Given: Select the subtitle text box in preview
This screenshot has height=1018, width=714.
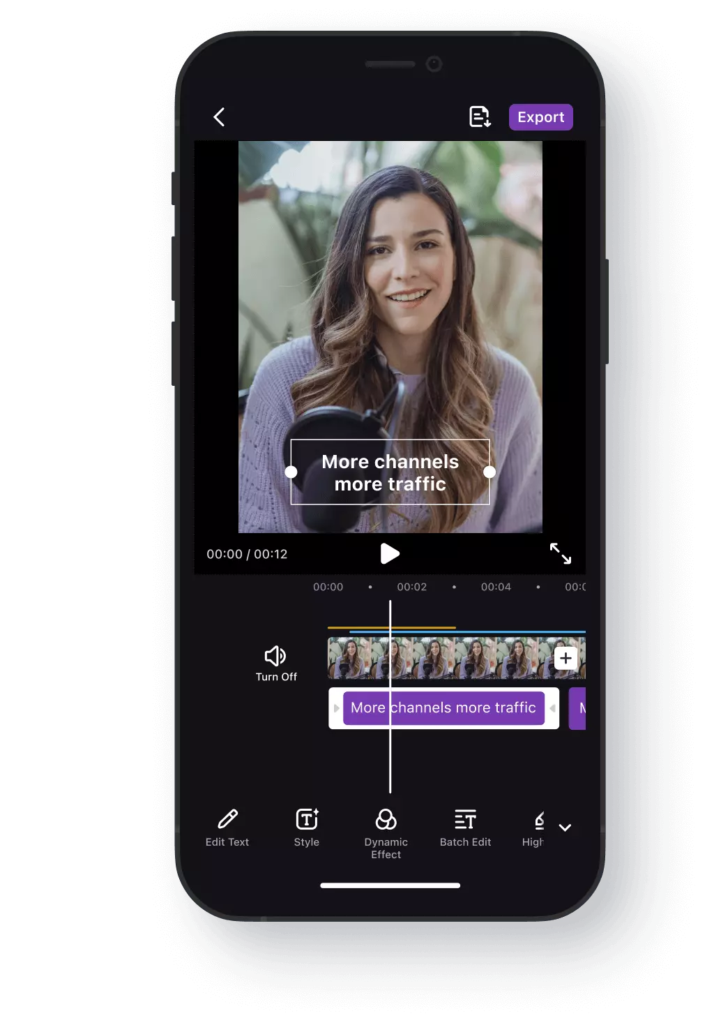Looking at the screenshot, I should pyautogui.click(x=390, y=472).
